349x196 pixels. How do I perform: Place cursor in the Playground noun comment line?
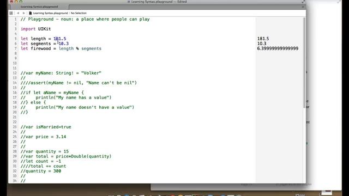click(x=85, y=19)
